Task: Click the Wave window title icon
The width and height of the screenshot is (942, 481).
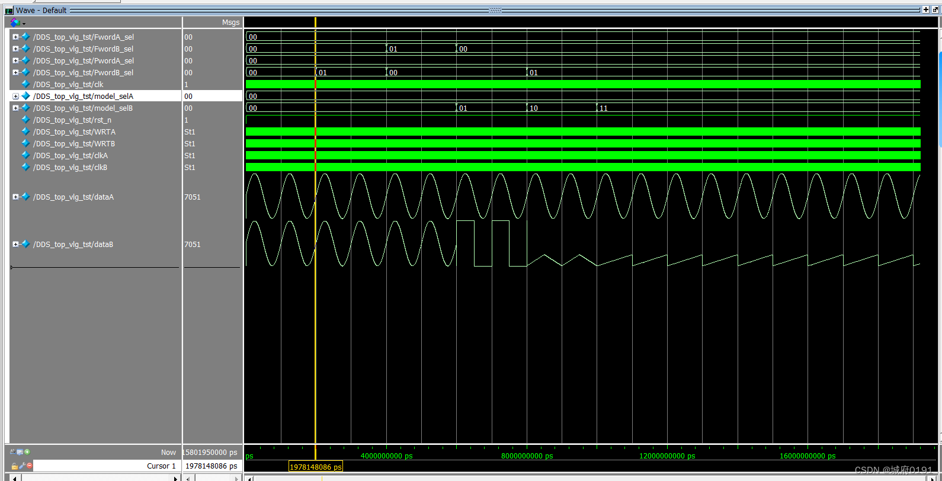Action: click(x=9, y=10)
